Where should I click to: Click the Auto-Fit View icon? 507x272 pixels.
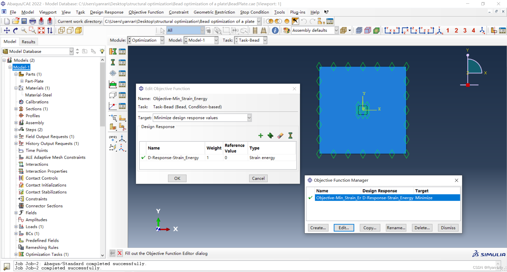41,30
